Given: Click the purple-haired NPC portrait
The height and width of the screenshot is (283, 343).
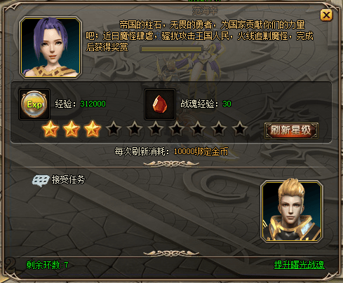Looking at the screenshot, I should (51, 47).
